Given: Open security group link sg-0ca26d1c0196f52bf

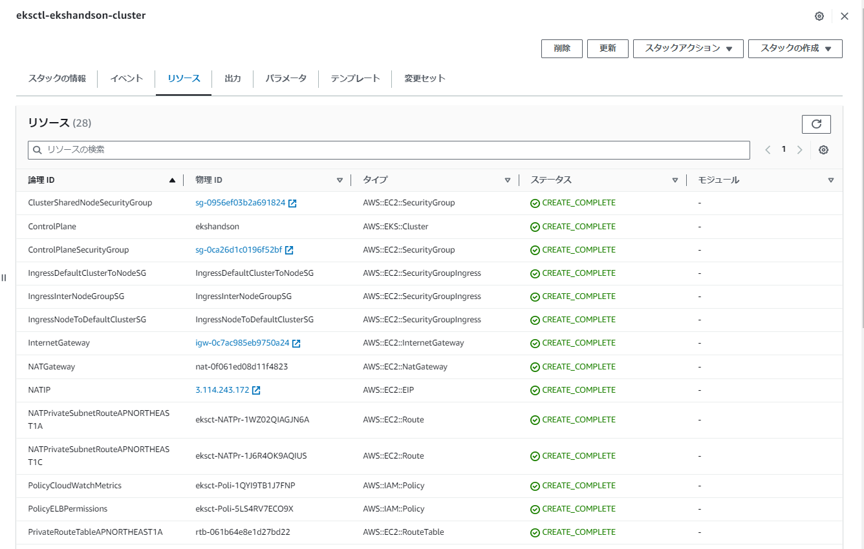Looking at the screenshot, I should tap(239, 250).
